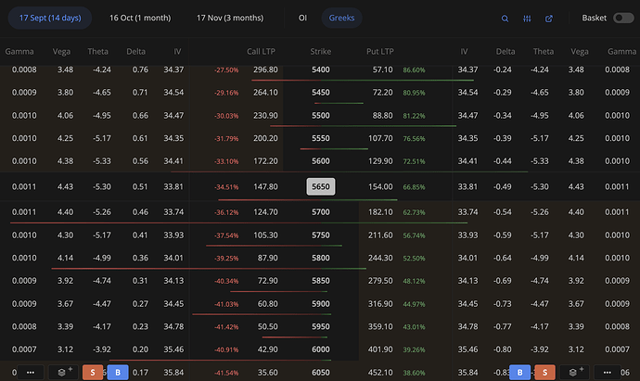Open the left-side layers add dropdown

(64, 372)
